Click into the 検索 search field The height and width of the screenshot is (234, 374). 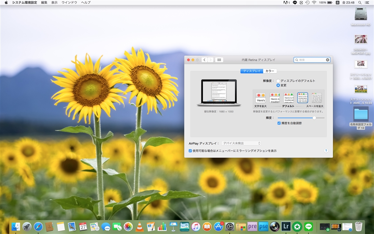pos(311,60)
